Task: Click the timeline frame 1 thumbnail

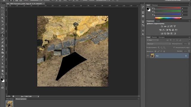Action: [9, 104]
